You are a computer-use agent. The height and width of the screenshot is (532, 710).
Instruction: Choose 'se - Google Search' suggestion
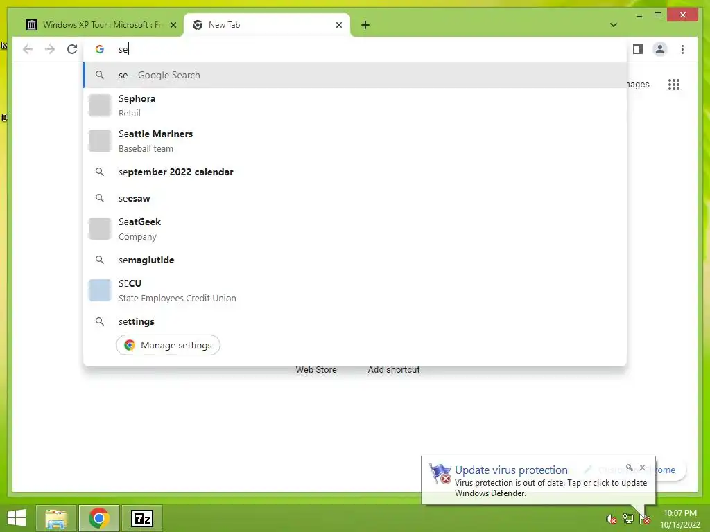point(356,75)
